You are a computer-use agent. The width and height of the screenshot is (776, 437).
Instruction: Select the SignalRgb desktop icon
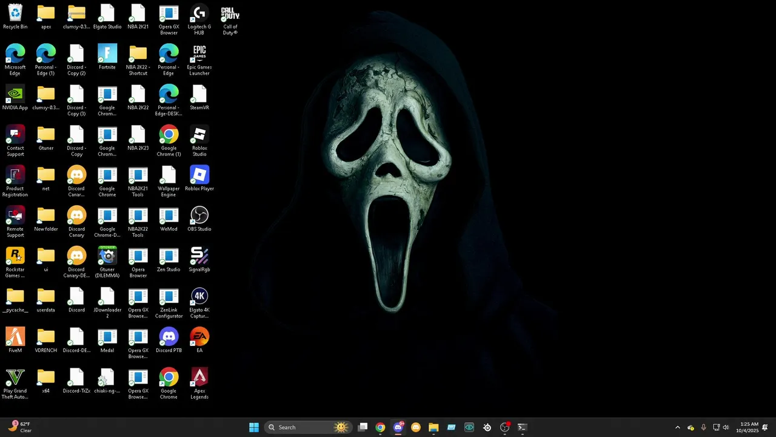pyautogui.click(x=199, y=260)
